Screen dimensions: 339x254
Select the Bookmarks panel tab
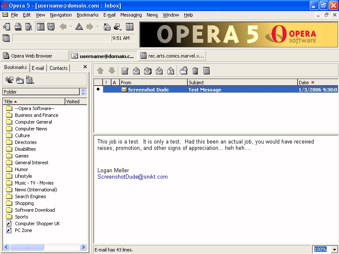pyautogui.click(x=16, y=67)
